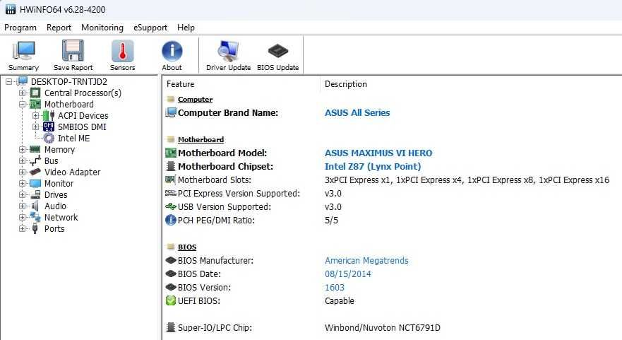
Task: Open the eSupport menu
Action: click(150, 28)
